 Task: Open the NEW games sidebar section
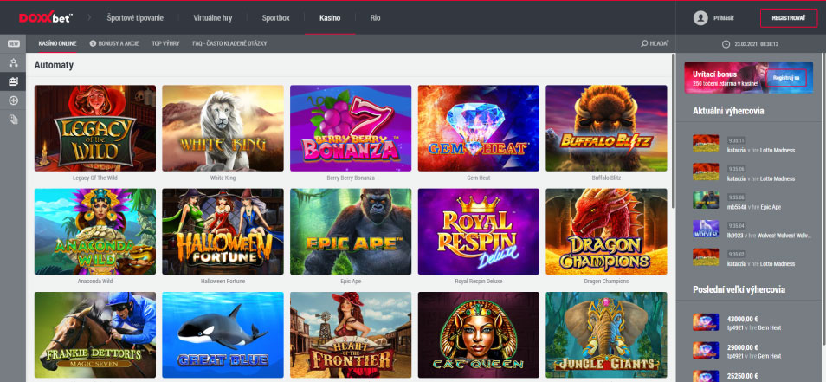[13, 43]
